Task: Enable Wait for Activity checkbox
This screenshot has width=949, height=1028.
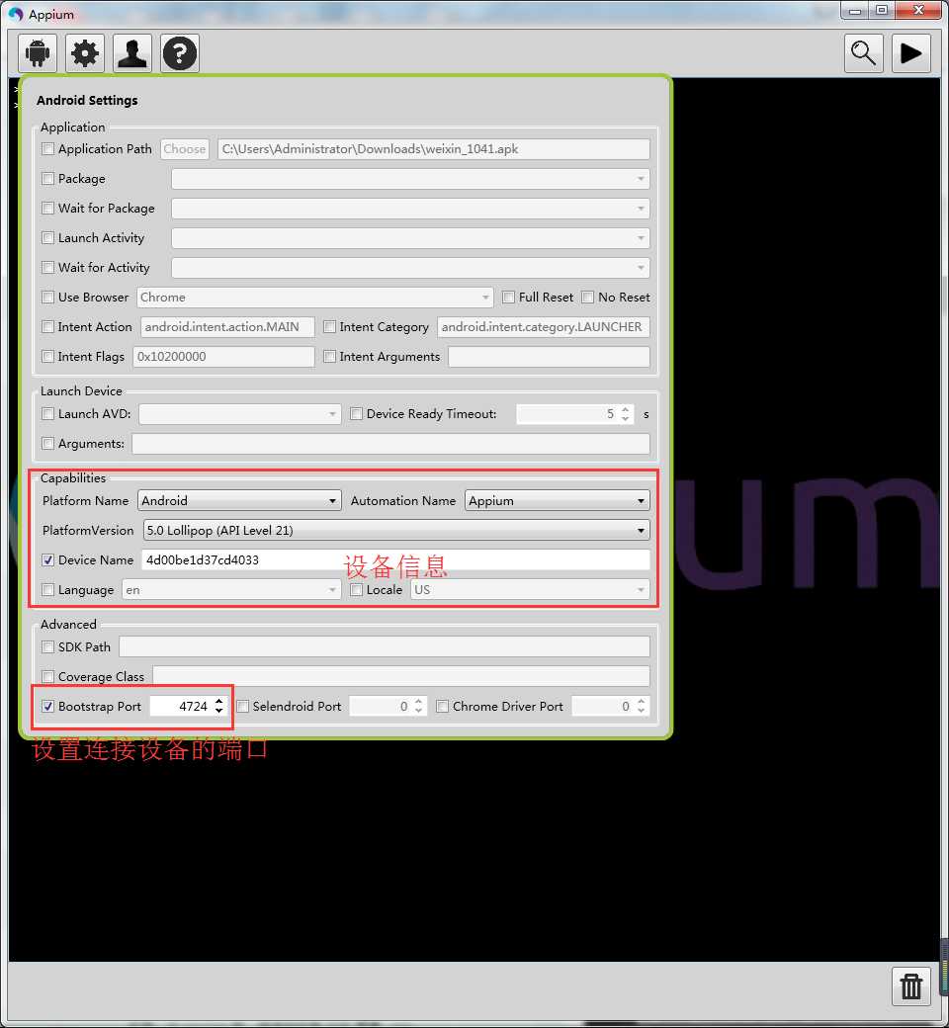Action: coord(47,268)
